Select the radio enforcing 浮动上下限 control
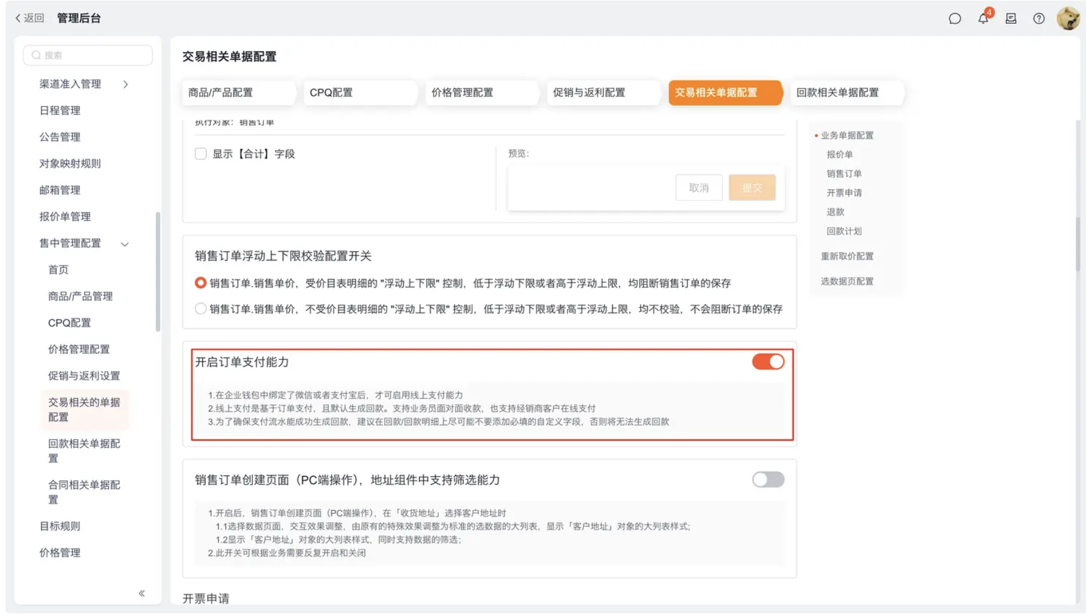The image size is (1086, 614). (200, 283)
